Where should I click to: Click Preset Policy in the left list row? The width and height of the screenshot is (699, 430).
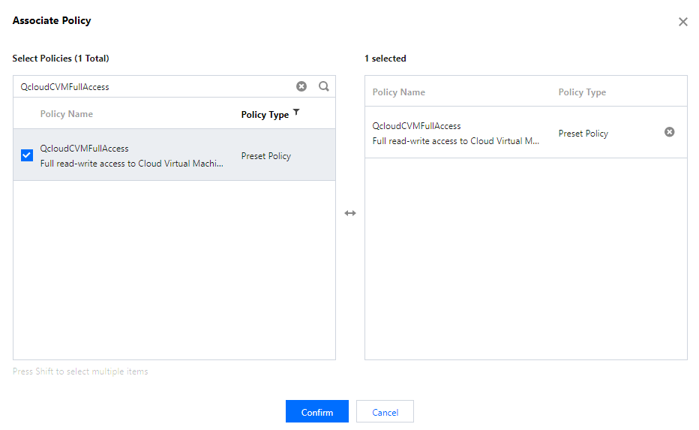pos(266,156)
